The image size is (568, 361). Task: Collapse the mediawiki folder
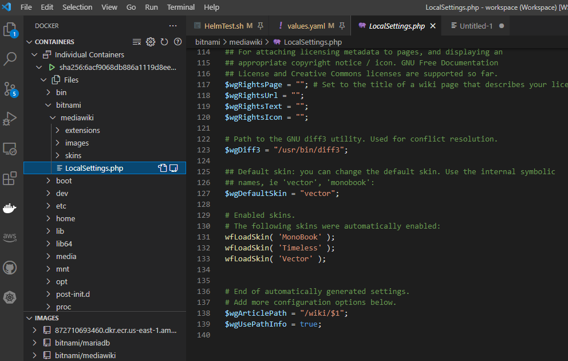53,118
